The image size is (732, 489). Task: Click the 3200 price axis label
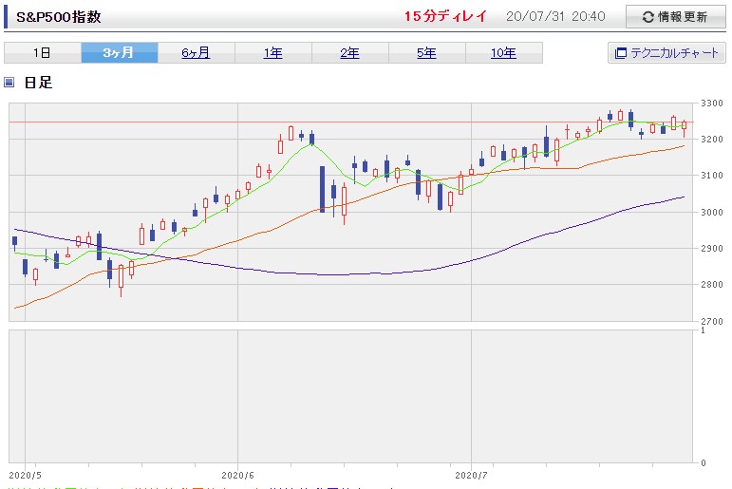pyautogui.click(x=712, y=140)
